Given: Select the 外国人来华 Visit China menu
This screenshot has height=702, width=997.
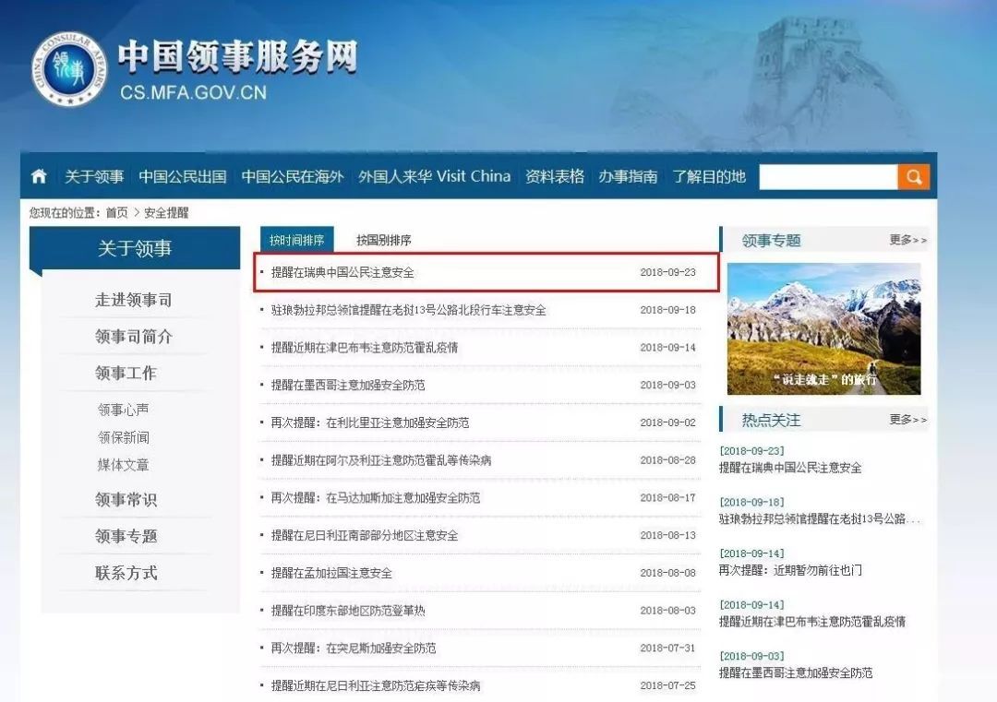Looking at the screenshot, I should coord(435,175).
